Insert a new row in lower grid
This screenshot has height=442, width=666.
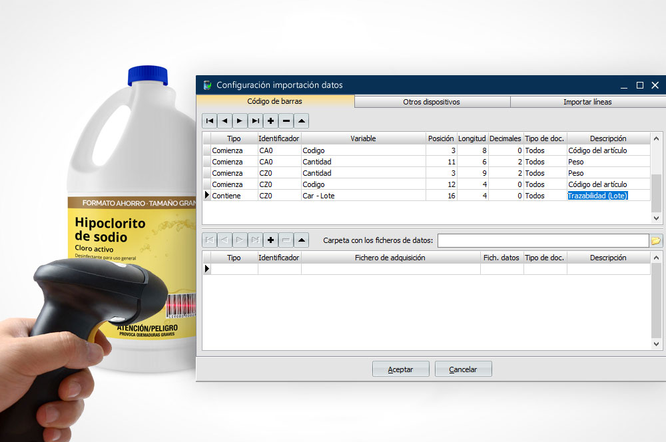click(x=271, y=240)
